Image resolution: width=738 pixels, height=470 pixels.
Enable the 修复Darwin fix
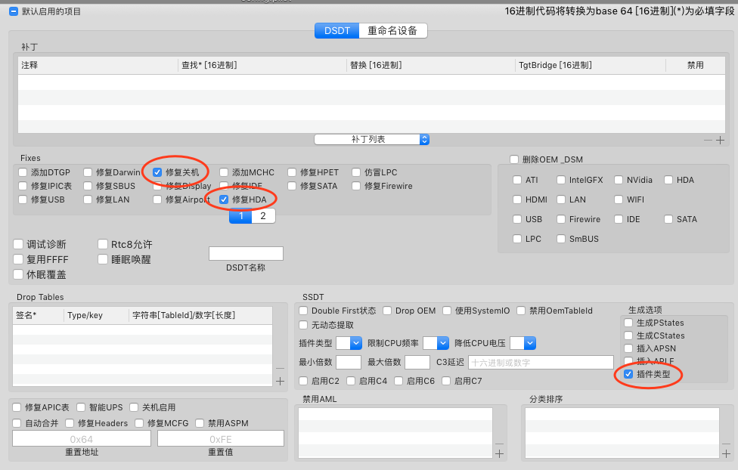[88, 172]
